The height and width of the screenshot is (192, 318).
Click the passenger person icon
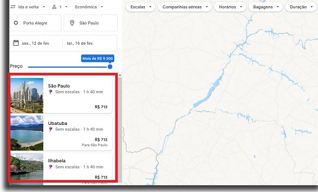(x=54, y=7)
